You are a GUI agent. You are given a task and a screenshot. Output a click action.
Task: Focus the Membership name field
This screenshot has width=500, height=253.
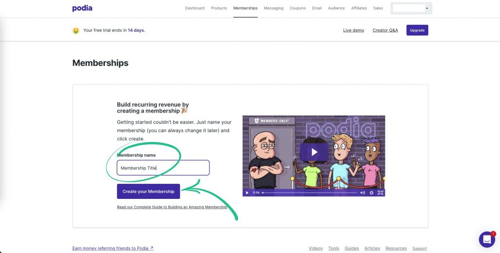(163, 168)
